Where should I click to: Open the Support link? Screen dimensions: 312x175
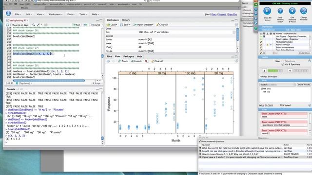(x=222, y=14)
